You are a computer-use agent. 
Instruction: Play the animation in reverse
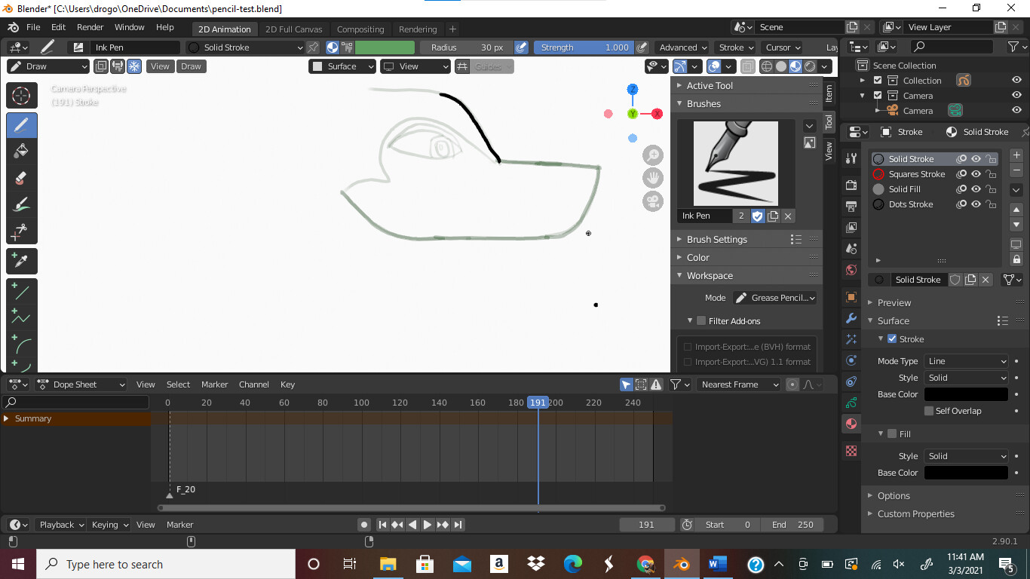[x=412, y=525]
